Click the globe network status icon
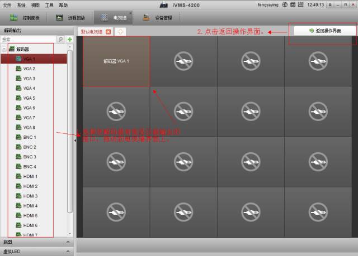This screenshot has width=358, height=256. click(285, 5)
